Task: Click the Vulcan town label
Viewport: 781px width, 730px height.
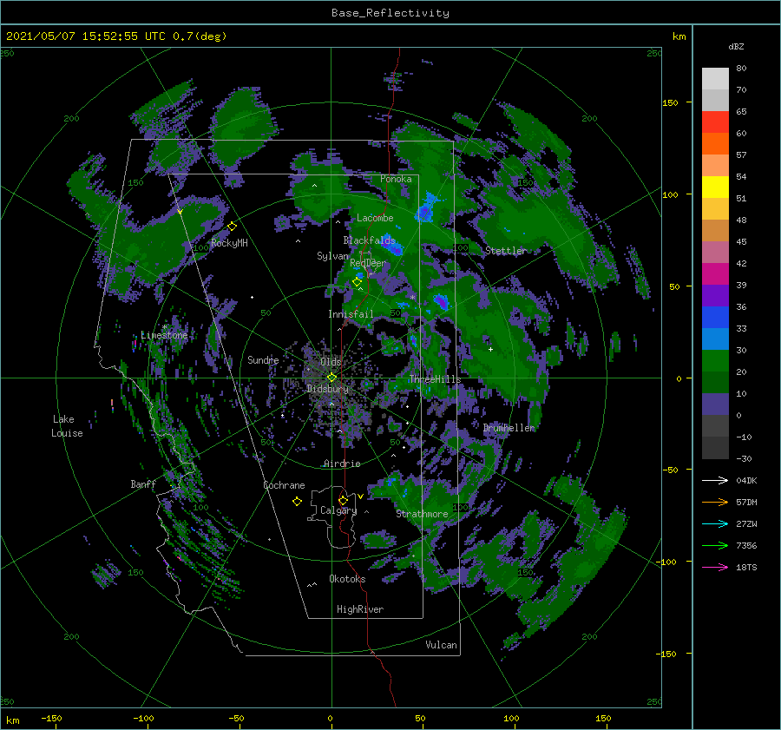Action: point(442,645)
